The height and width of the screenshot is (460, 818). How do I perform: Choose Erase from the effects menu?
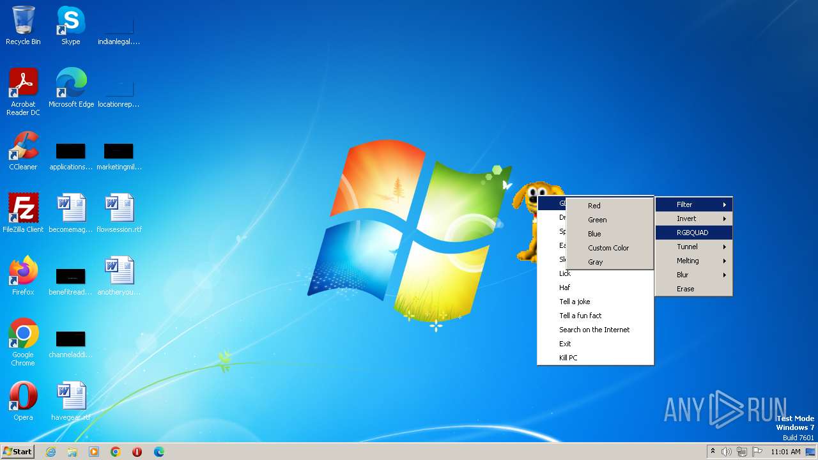[x=694, y=289]
